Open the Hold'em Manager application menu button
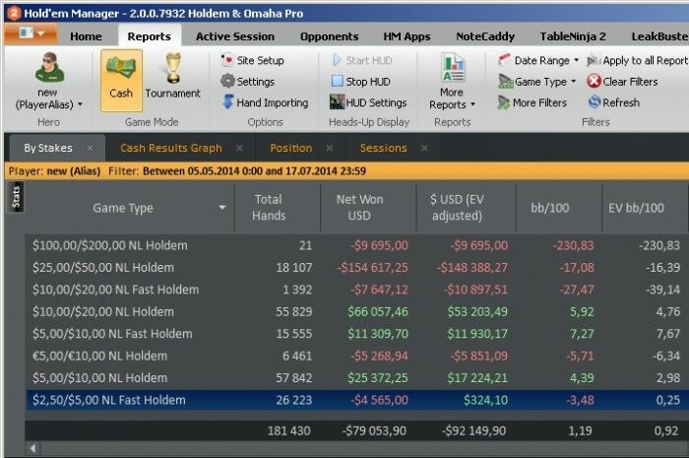689x458 pixels. click(31, 33)
